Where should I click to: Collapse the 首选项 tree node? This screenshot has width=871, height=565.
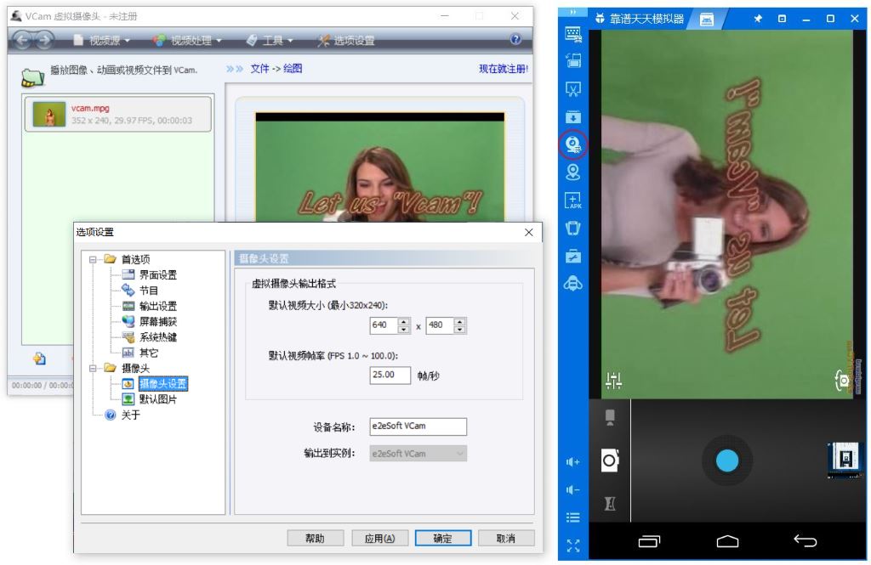coord(94,260)
